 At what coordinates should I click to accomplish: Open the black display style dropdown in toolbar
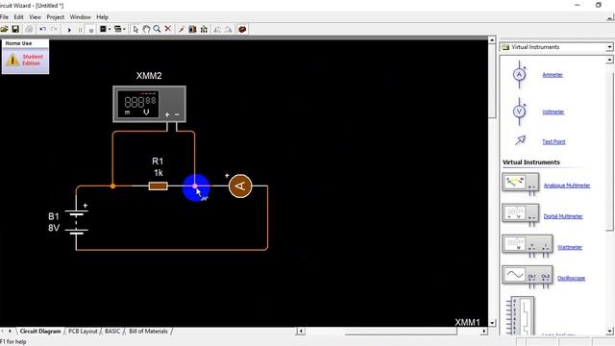(105, 29)
